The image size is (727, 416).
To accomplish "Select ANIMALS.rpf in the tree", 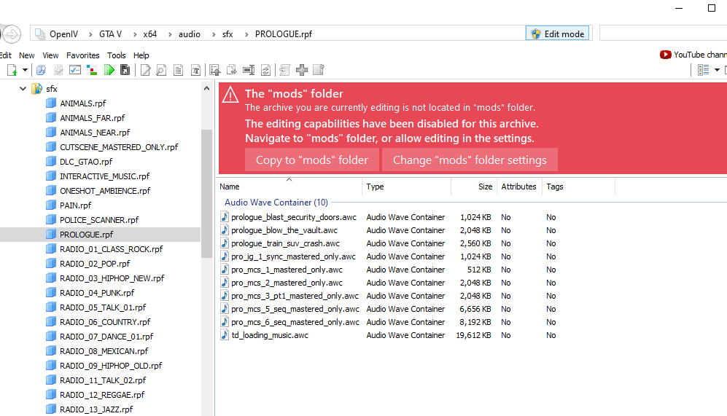I will click(83, 103).
